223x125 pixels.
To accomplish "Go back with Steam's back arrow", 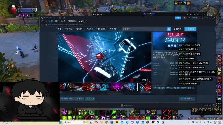I will (x=42, y=21).
